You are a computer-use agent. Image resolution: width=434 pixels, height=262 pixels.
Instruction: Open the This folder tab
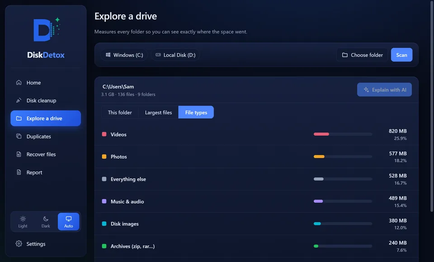(x=120, y=112)
